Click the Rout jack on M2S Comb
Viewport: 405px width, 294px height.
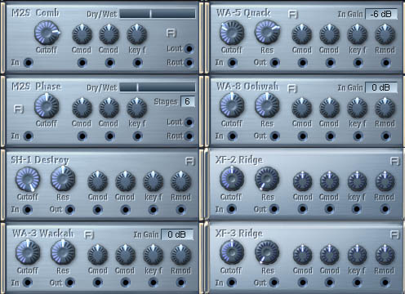coord(189,63)
